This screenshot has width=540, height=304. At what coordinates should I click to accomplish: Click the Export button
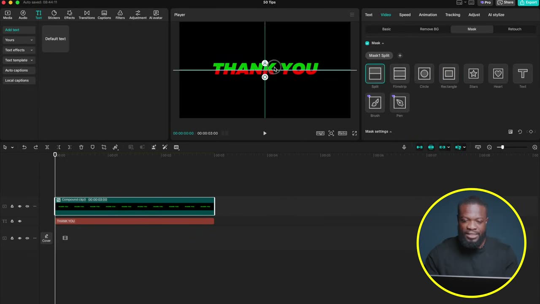point(528,3)
